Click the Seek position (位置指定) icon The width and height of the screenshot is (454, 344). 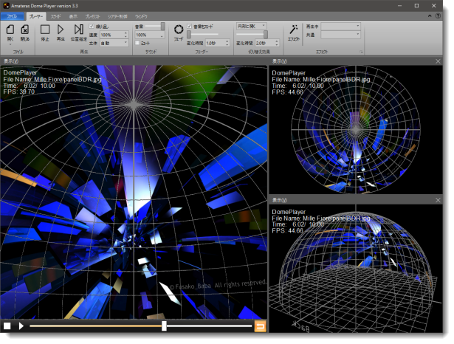78,30
